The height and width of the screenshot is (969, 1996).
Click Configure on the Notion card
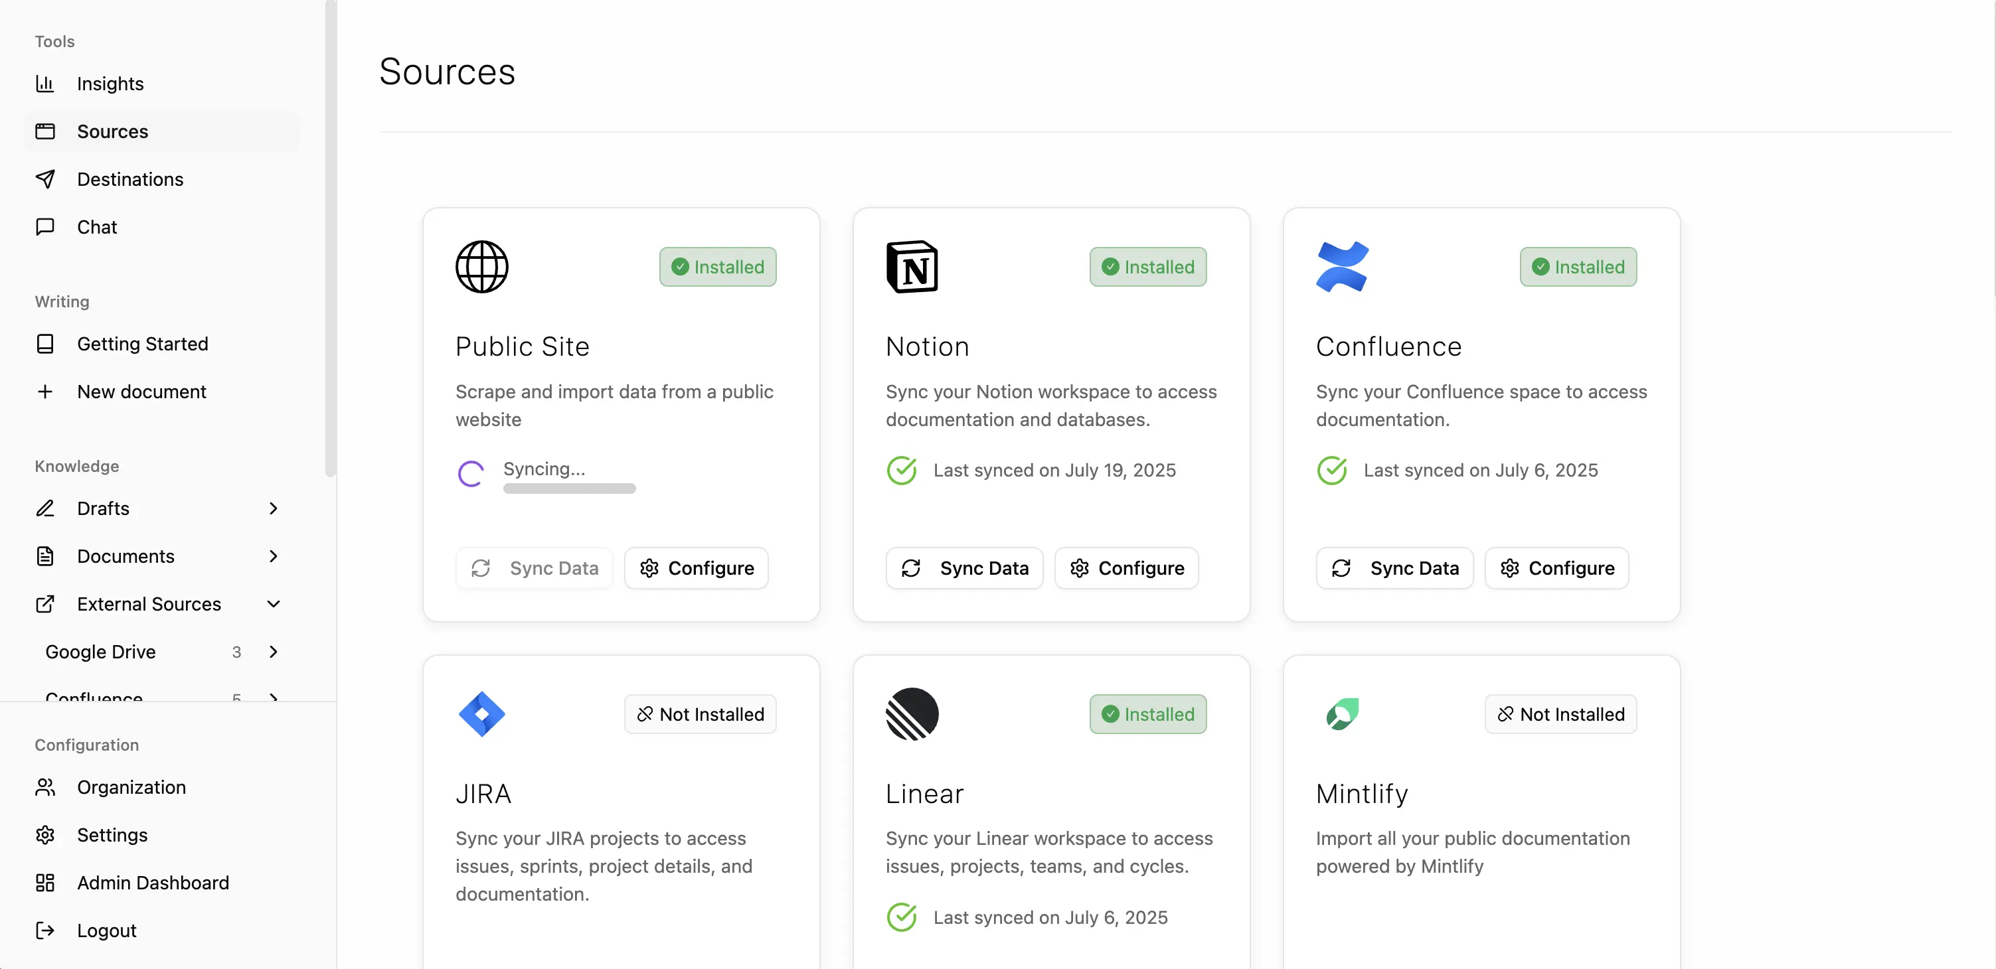1127,569
